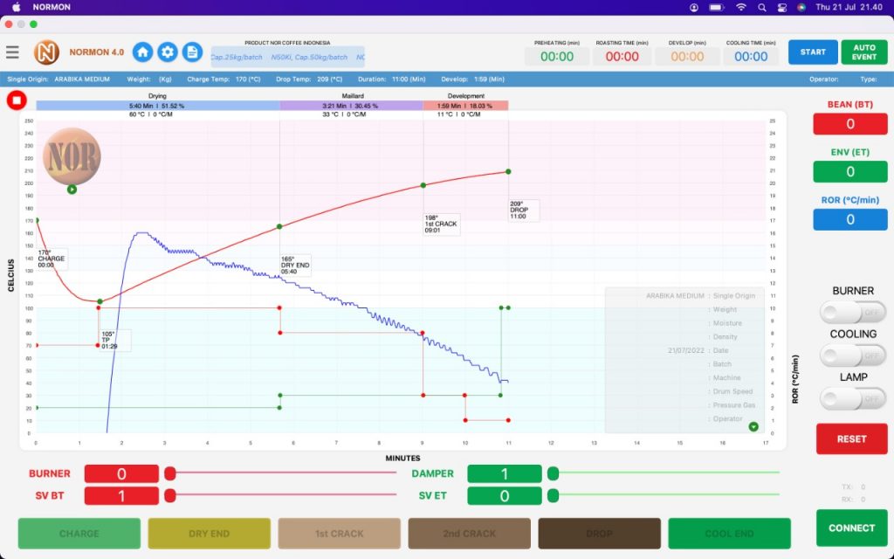Click the SV ET value field
894x559 pixels.
coord(505,496)
